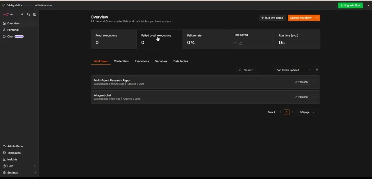Select page 1 in pagination
Image resolution: width=372 pixels, height=179 pixels.
click(x=287, y=112)
